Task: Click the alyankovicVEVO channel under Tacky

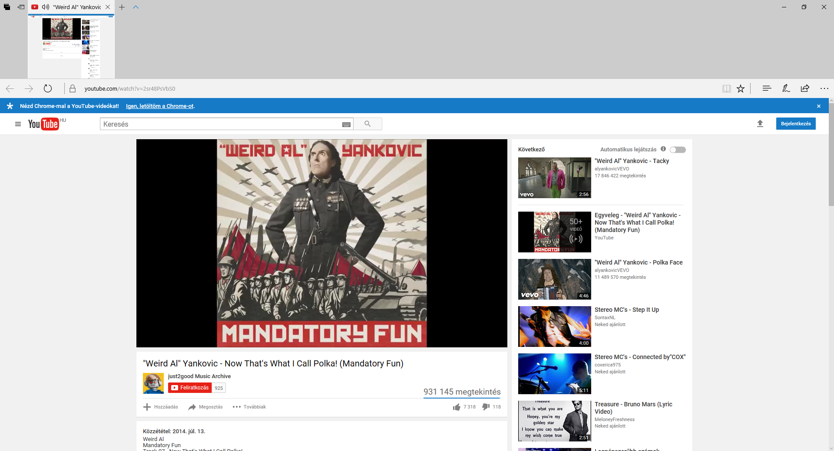Action: pyautogui.click(x=612, y=169)
